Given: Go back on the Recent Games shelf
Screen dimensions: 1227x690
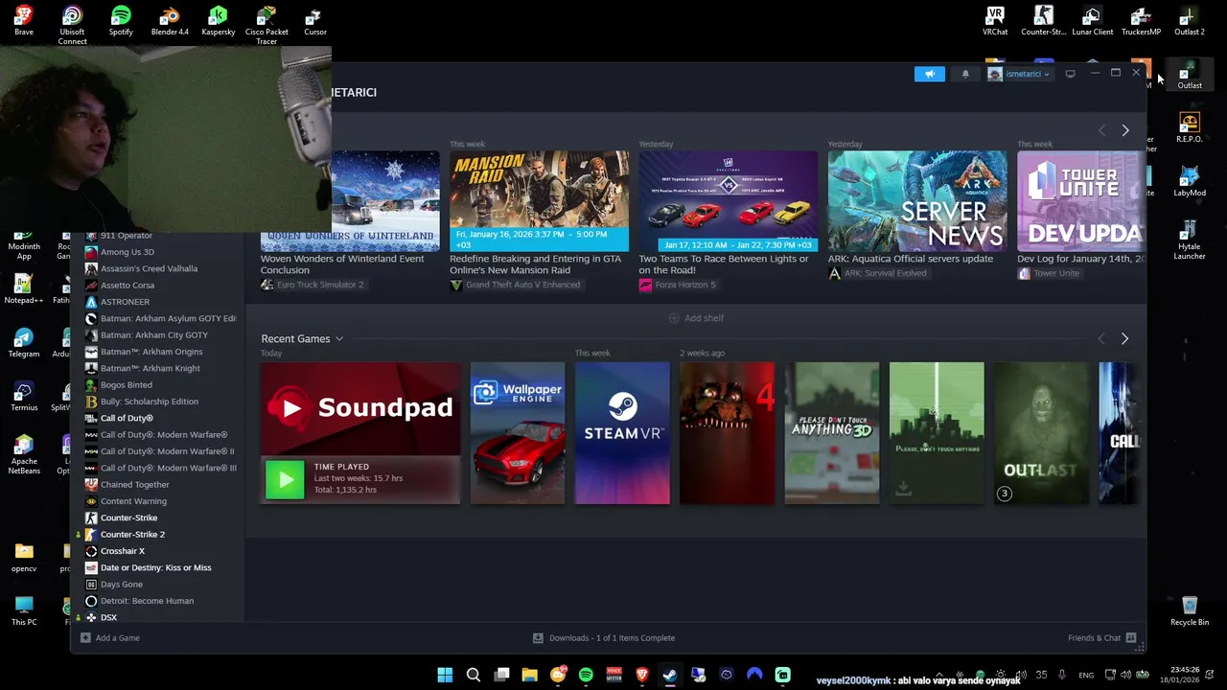Looking at the screenshot, I should [1100, 338].
